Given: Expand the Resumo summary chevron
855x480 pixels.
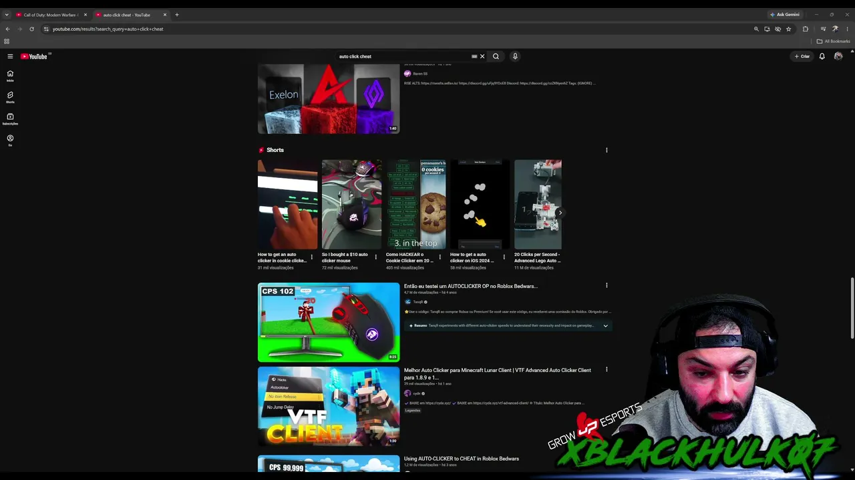Looking at the screenshot, I should (x=605, y=326).
